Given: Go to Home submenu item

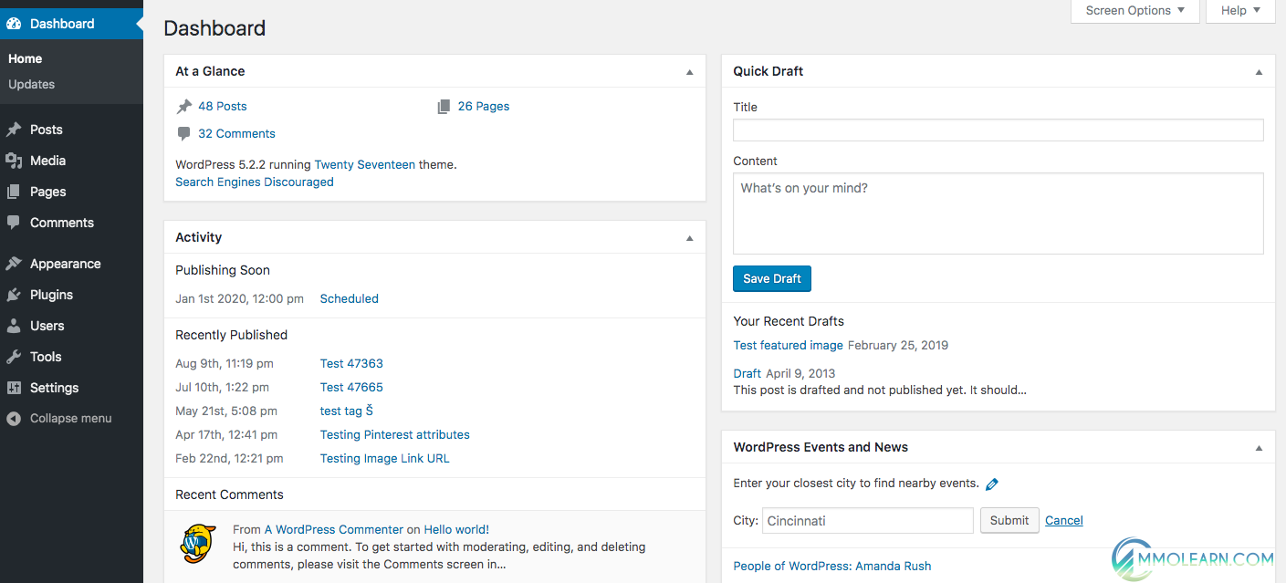Looking at the screenshot, I should pyautogui.click(x=26, y=58).
